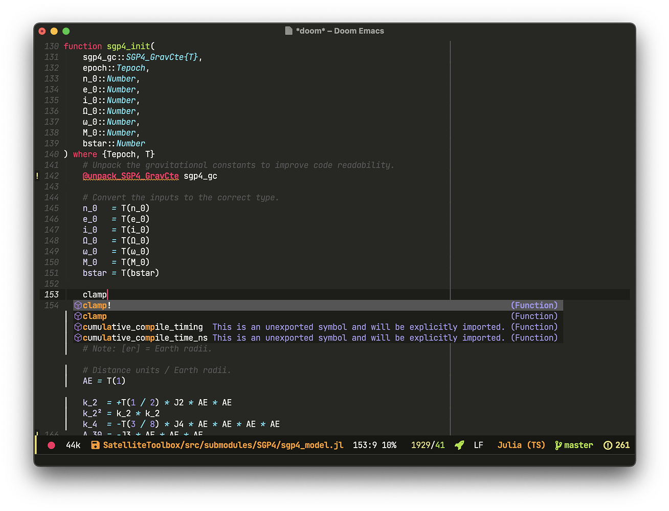Click the document icon in title bar
Viewport: 669px width, 511px height.
(289, 31)
